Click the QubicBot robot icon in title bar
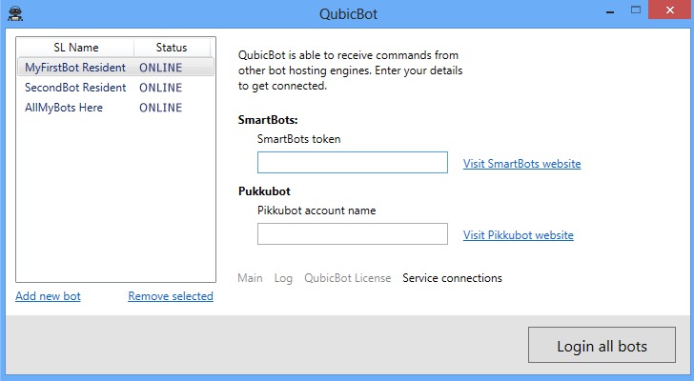Image resolution: width=694 pixels, height=381 pixels. pos(15,13)
